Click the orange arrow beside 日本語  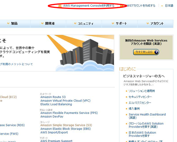click(x=162, y=6)
